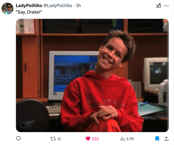Open the LadyPolitiks profile avatar
Screen dimensions: 174x145
tap(7, 9)
